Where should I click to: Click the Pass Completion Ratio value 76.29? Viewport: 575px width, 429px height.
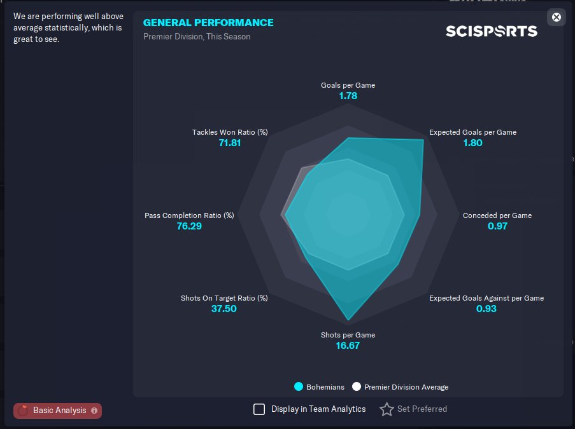click(189, 226)
